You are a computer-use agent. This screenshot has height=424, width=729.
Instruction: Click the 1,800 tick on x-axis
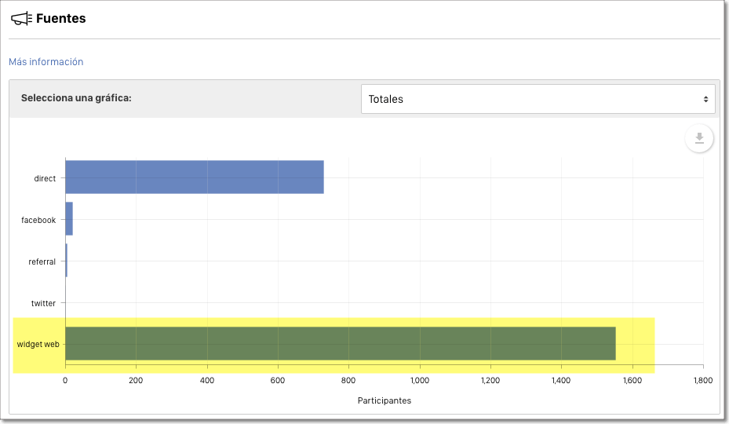point(702,380)
